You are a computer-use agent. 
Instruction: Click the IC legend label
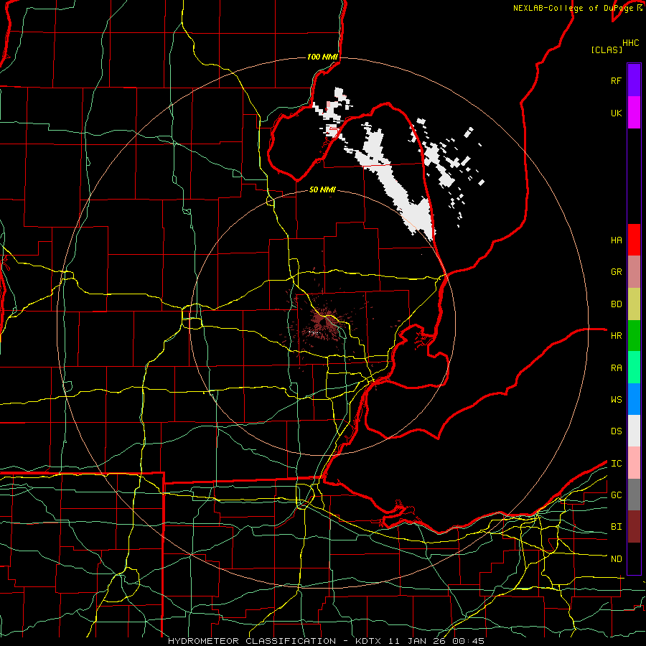point(617,464)
